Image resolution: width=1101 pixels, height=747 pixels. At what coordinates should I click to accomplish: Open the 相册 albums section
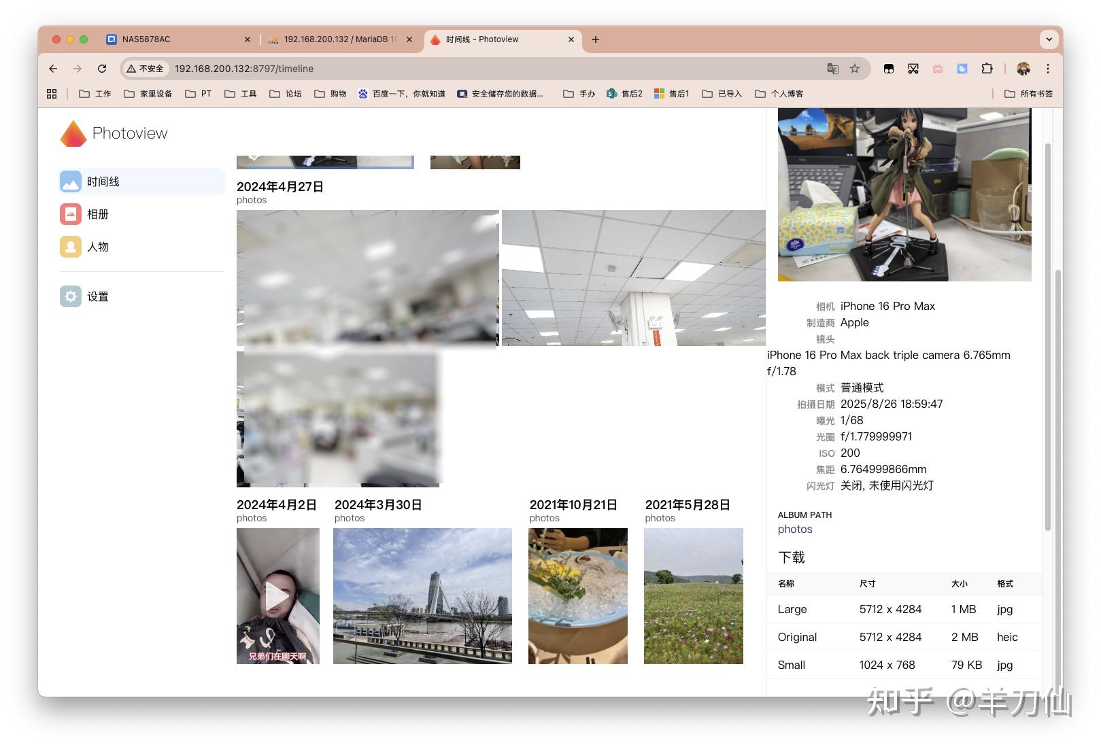[x=99, y=214]
